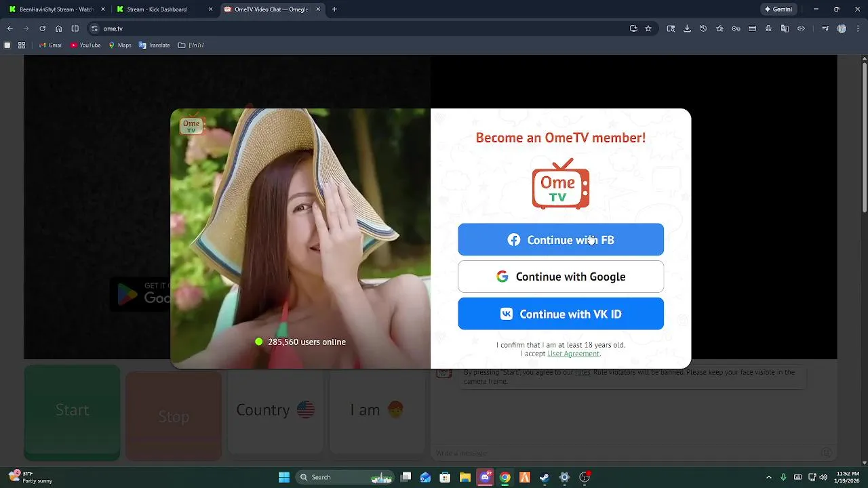Open Discord from the taskbar
This screenshot has height=488, width=868.
(485, 477)
